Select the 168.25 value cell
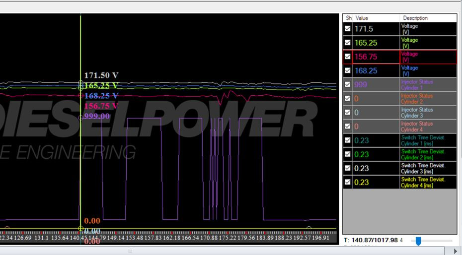The height and width of the screenshot is (255, 462). click(x=376, y=70)
